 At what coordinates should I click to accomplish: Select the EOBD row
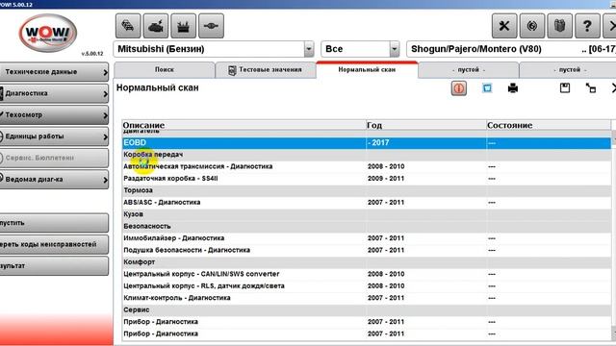click(x=366, y=143)
